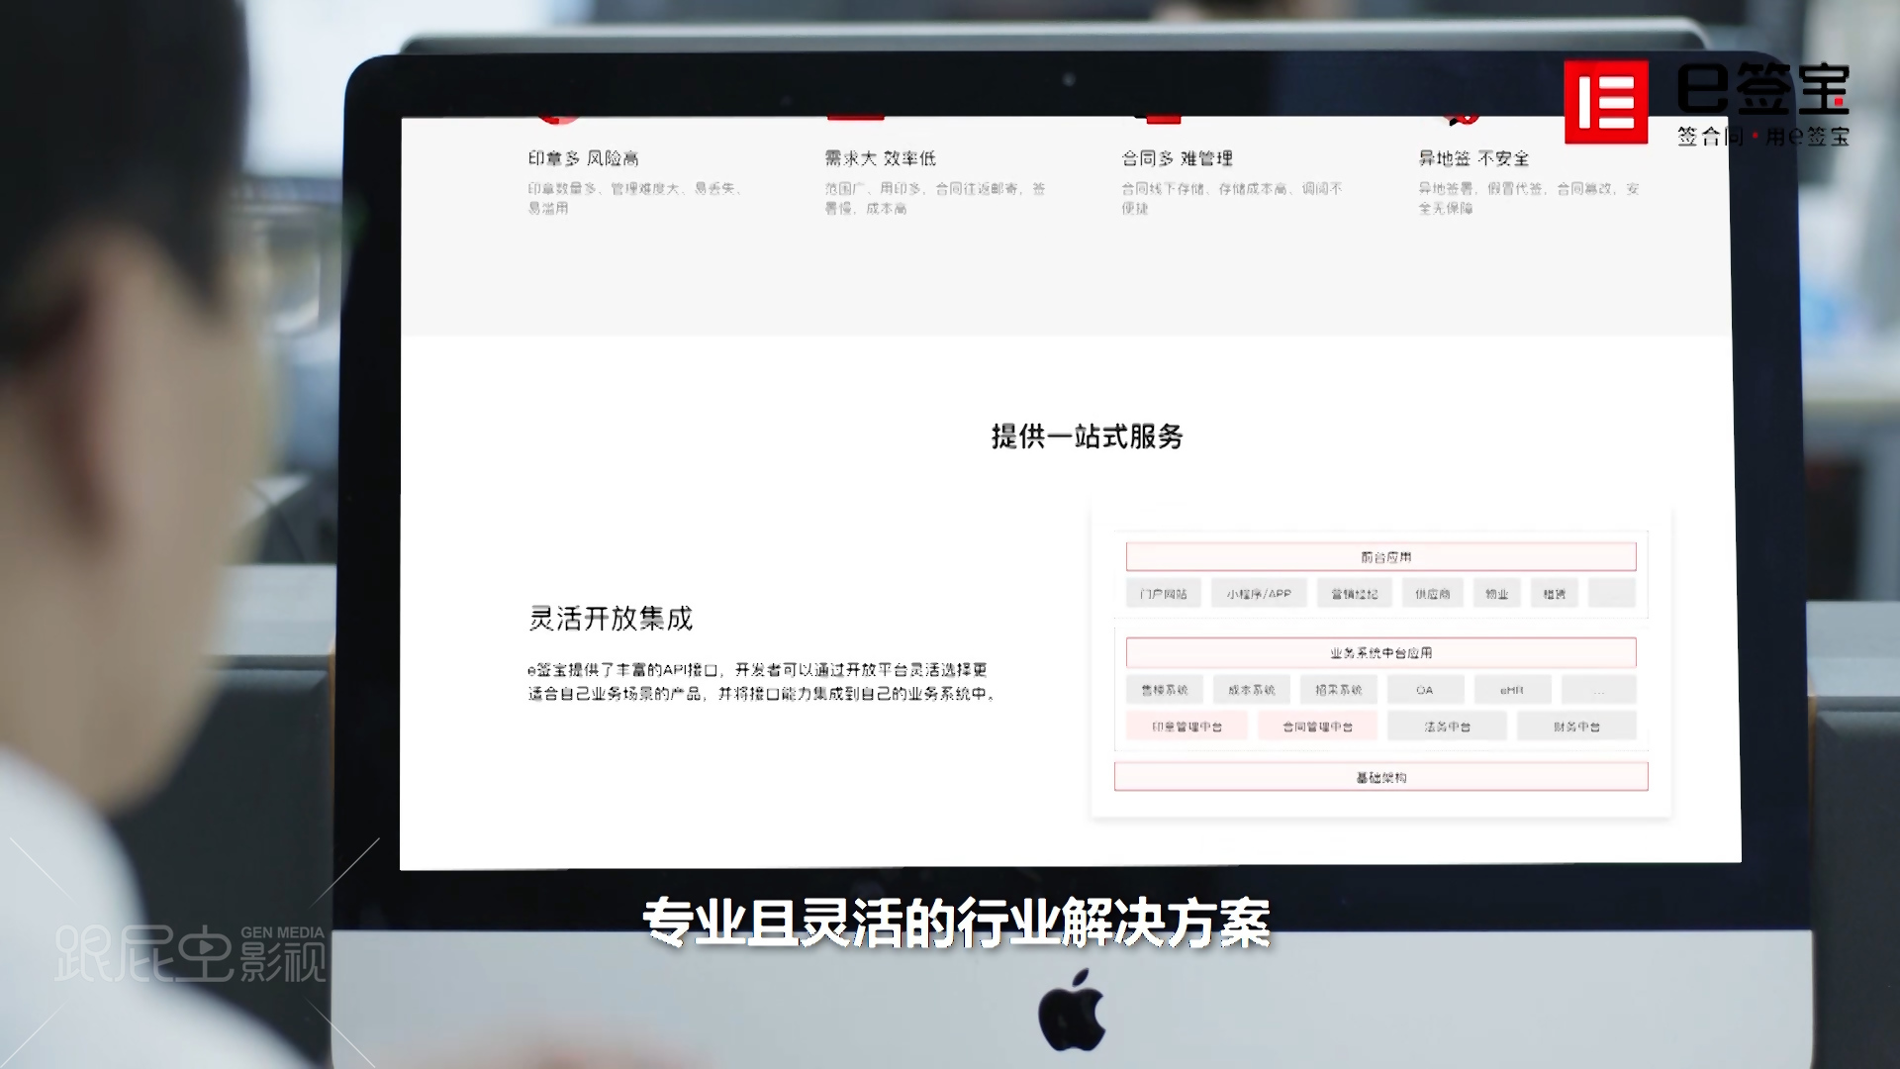
Task: Click the 合同多 难管理 heading
Action: [1177, 158]
